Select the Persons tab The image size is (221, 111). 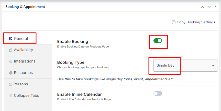click(21, 84)
